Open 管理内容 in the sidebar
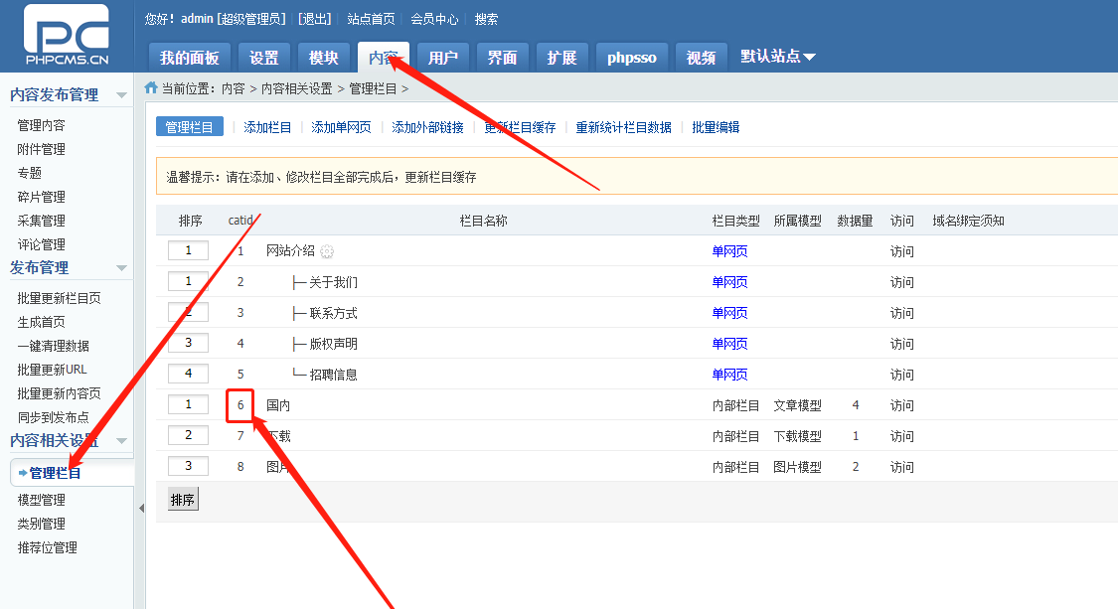The image size is (1118, 609). click(41, 125)
